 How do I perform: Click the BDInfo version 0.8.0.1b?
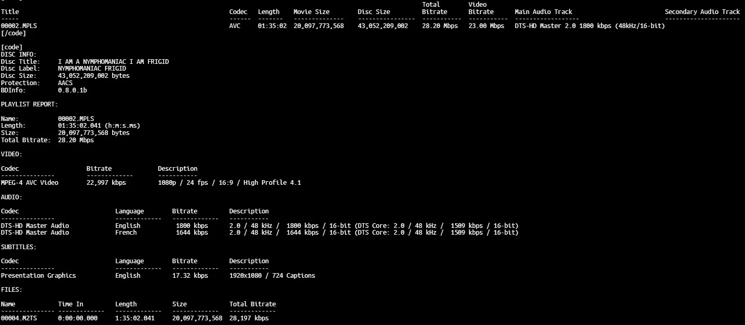72,90
